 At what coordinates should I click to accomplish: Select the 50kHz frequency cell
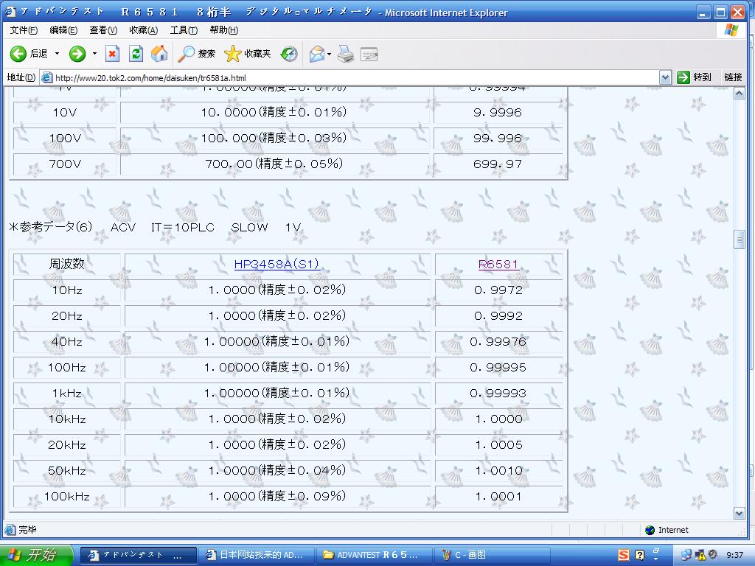pos(67,470)
